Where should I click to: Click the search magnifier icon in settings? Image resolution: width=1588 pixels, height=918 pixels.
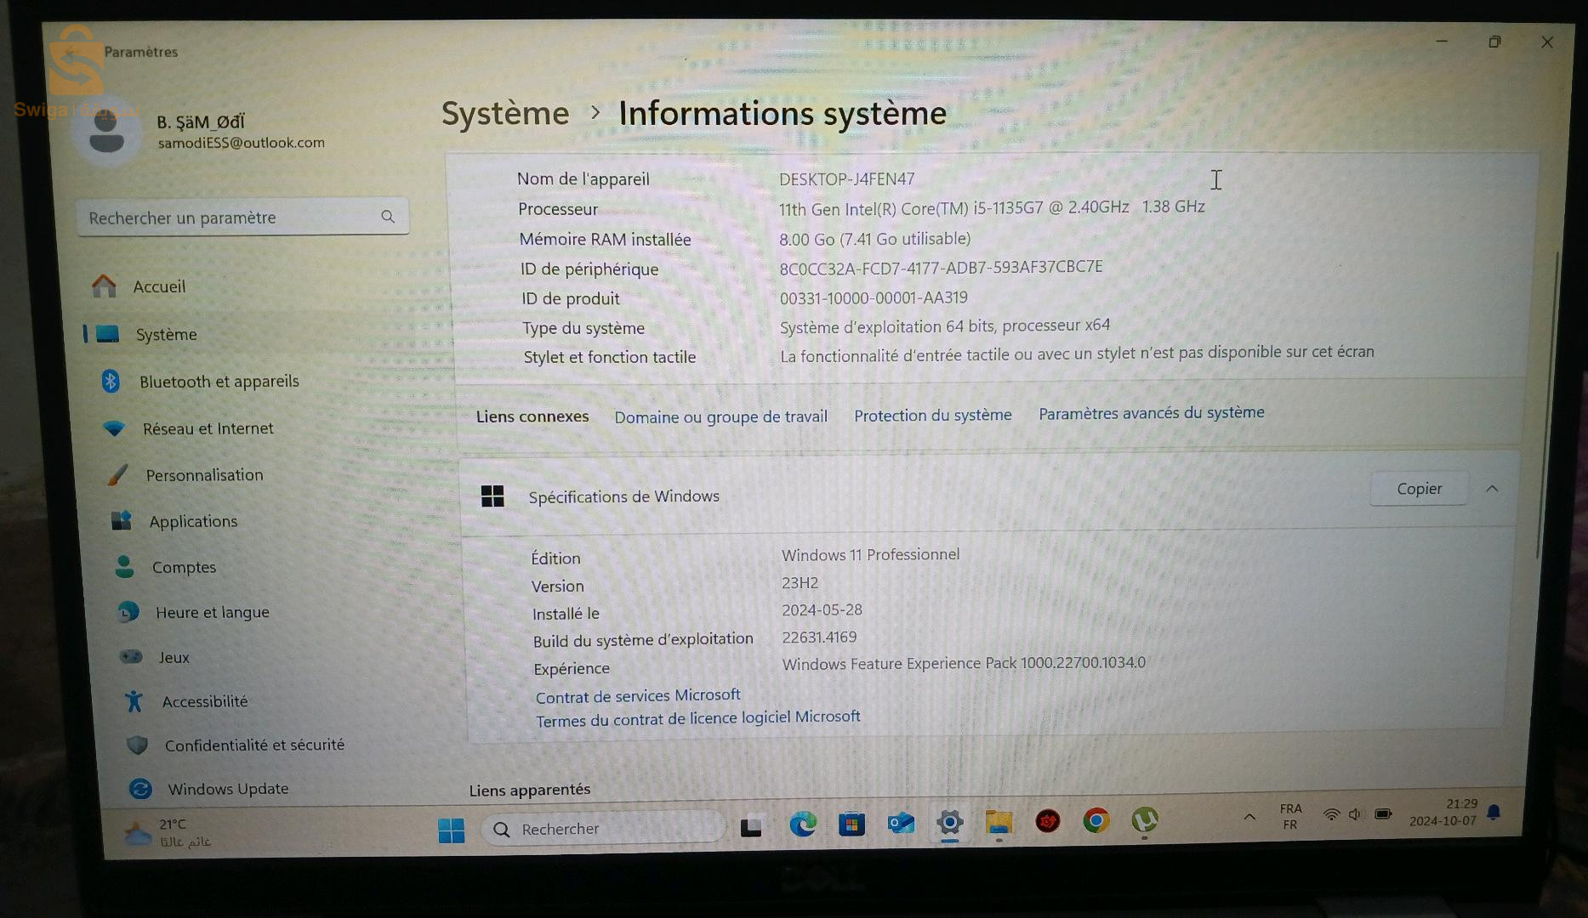(x=388, y=217)
